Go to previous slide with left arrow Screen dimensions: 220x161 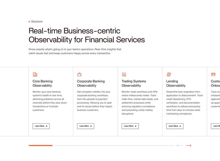[179, 146]
